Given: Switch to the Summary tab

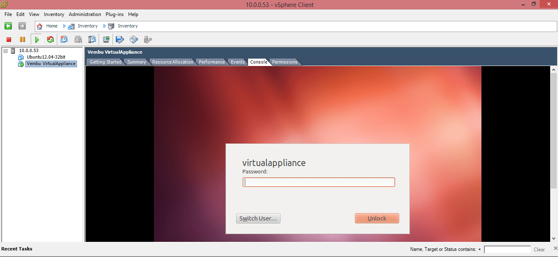Looking at the screenshot, I should pos(136,61).
